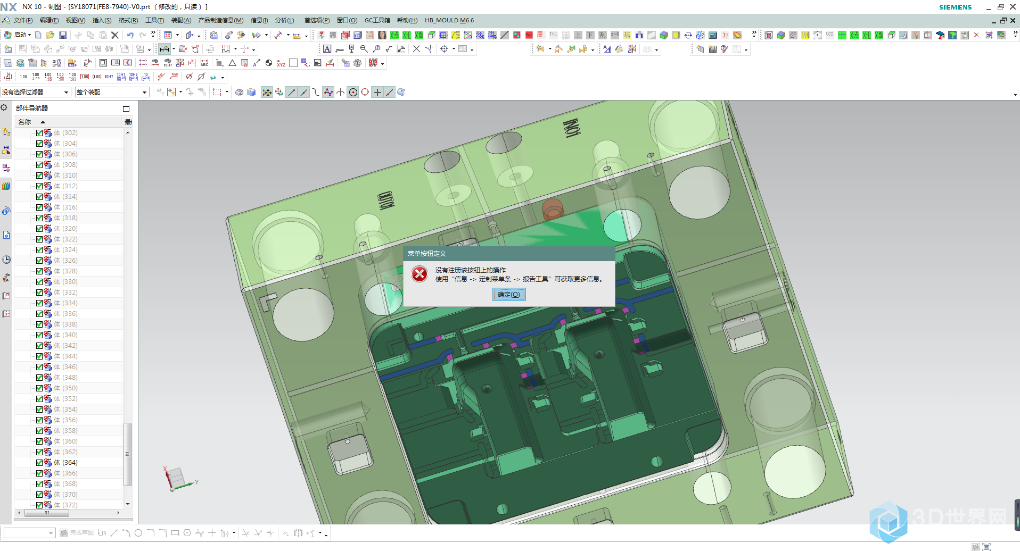
Task: Click the 基 base icon in mould toolbar
Action: pyautogui.click(x=627, y=35)
